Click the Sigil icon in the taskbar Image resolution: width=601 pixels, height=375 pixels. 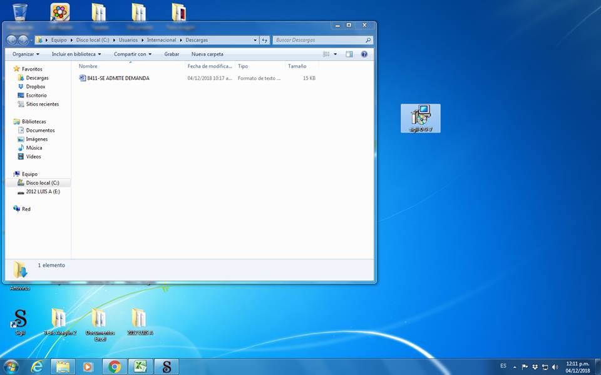point(167,367)
